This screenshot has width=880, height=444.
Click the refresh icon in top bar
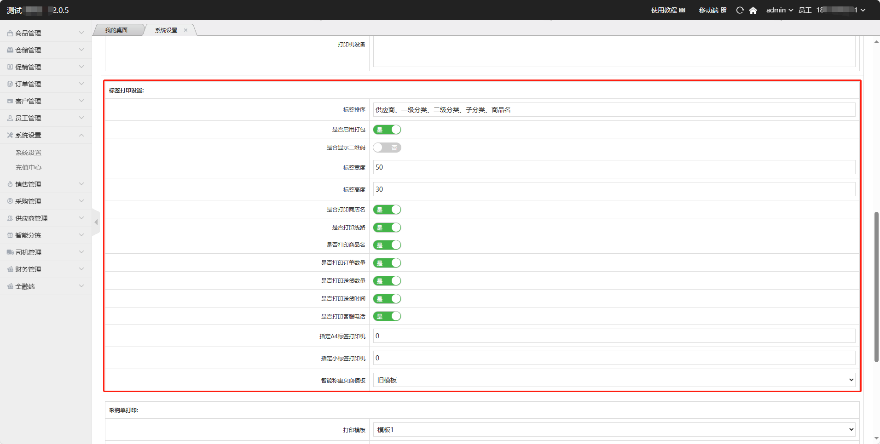[740, 10]
